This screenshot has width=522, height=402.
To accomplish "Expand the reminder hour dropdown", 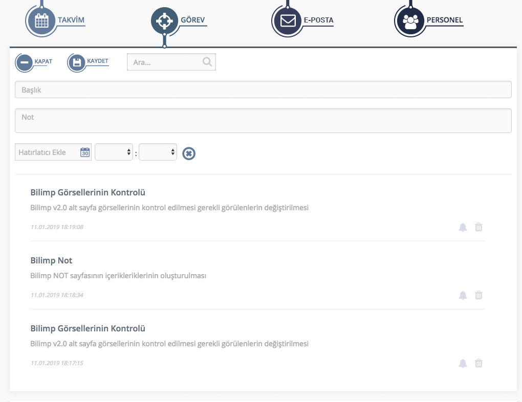I will pos(114,152).
